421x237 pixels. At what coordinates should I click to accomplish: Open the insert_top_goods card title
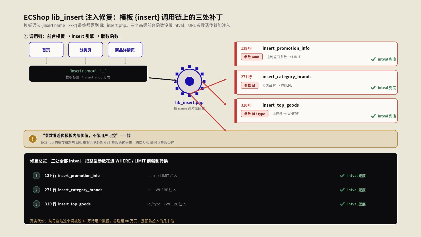(x=280, y=105)
